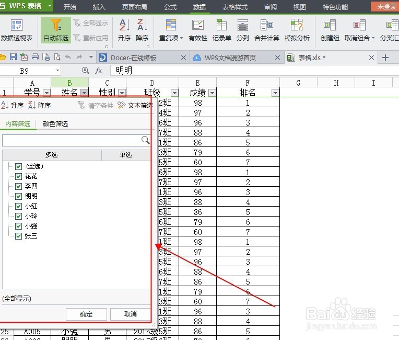Open What-If Analysis (模拟分析)
399x340 pixels.
[297, 30]
